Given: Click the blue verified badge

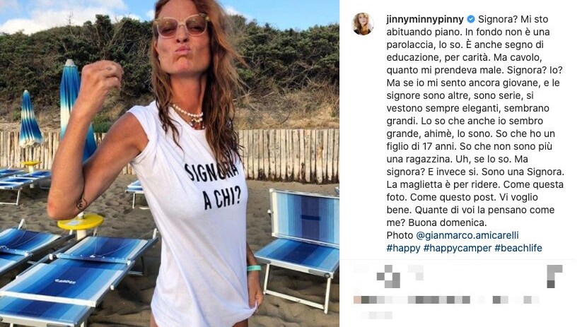Looking at the screenshot, I should [x=471, y=19].
